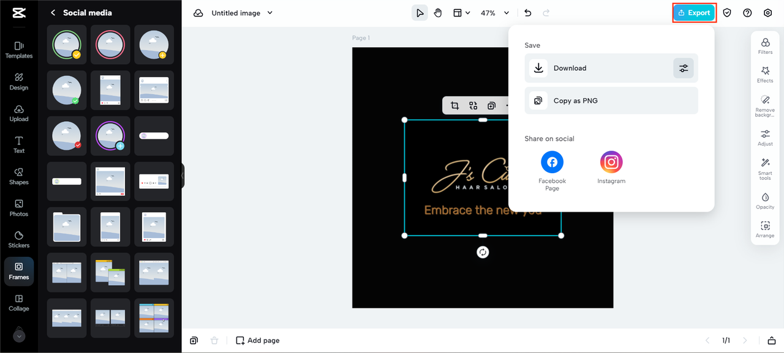
Task: Expand the Untitled image title dropdown
Action: click(270, 13)
